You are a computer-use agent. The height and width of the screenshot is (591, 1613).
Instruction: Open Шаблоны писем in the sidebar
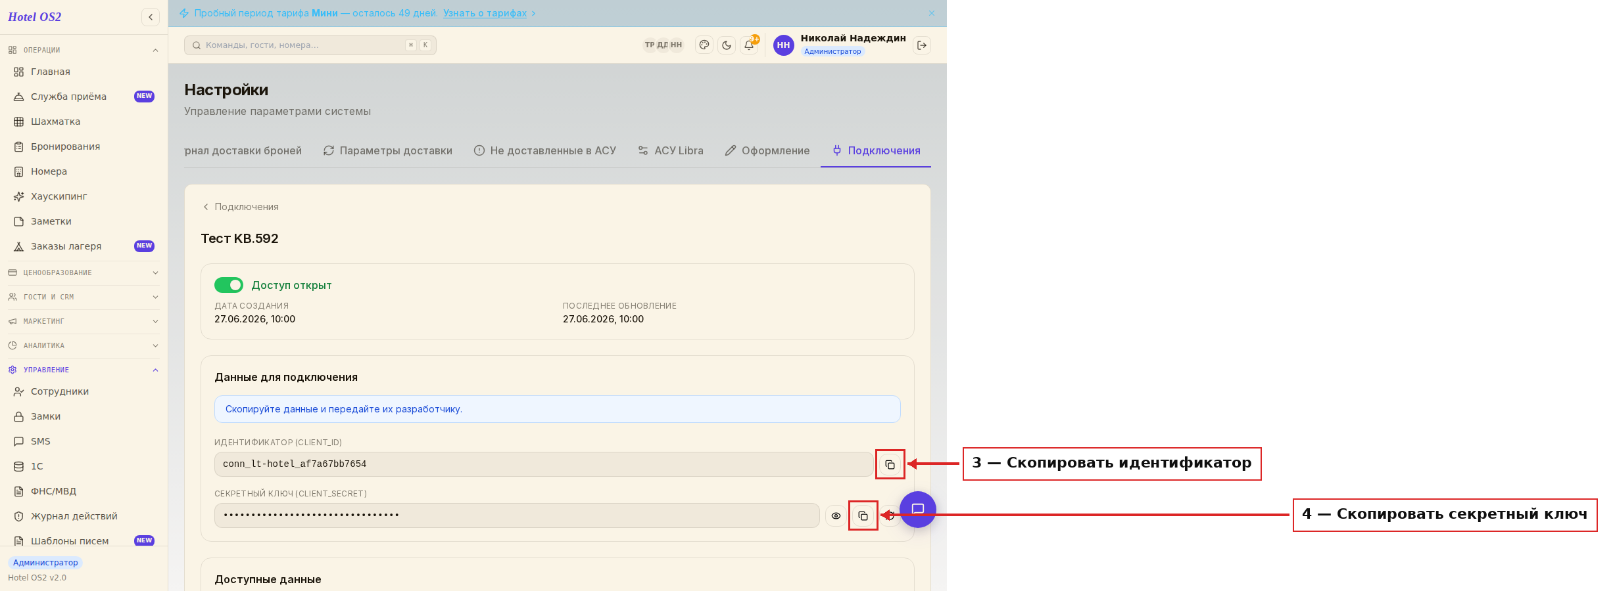tap(84, 540)
